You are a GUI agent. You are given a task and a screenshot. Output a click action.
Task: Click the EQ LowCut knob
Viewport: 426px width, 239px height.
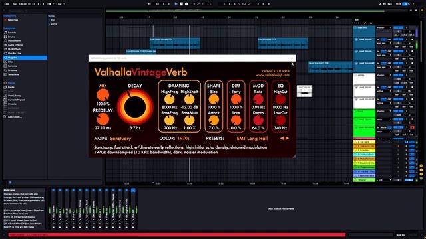pyautogui.click(x=280, y=120)
